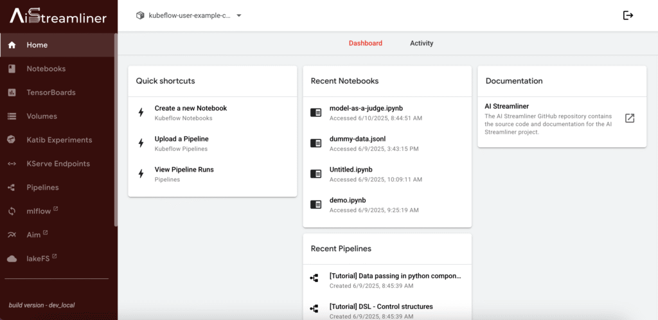The width and height of the screenshot is (658, 320).
Task: Click the Volumes list icon in sidebar
Action: (12, 116)
